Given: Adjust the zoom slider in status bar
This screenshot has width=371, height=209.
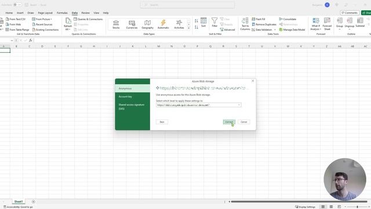Looking at the screenshot, I should [357, 207].
